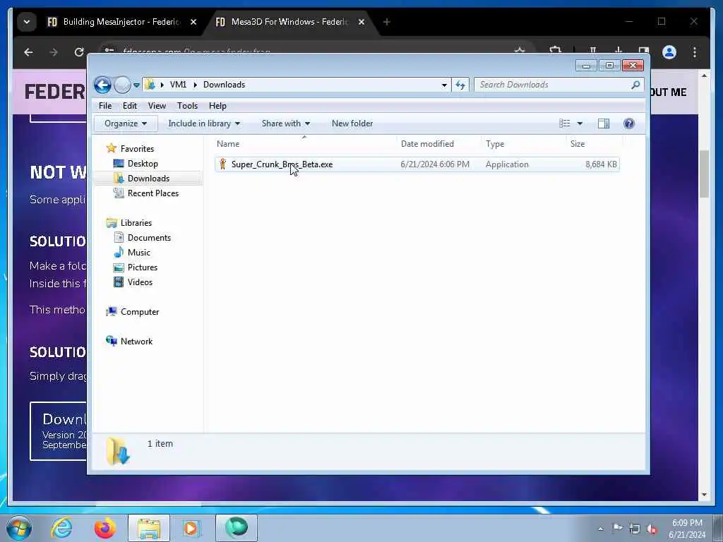Expand Include in library dropdown

(204, 124)
